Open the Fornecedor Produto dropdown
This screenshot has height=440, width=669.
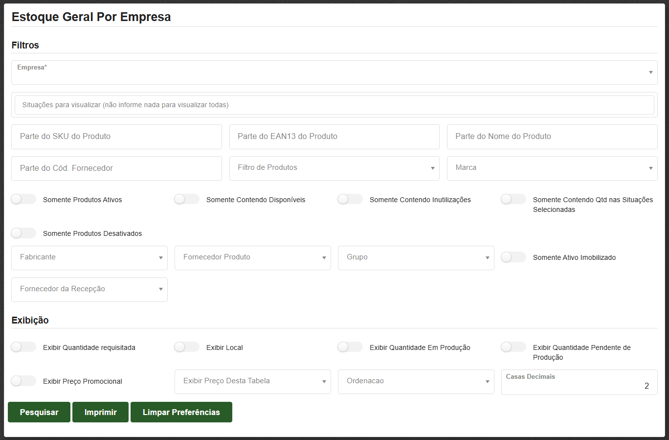pyautogui.click(x=252, y=257)
